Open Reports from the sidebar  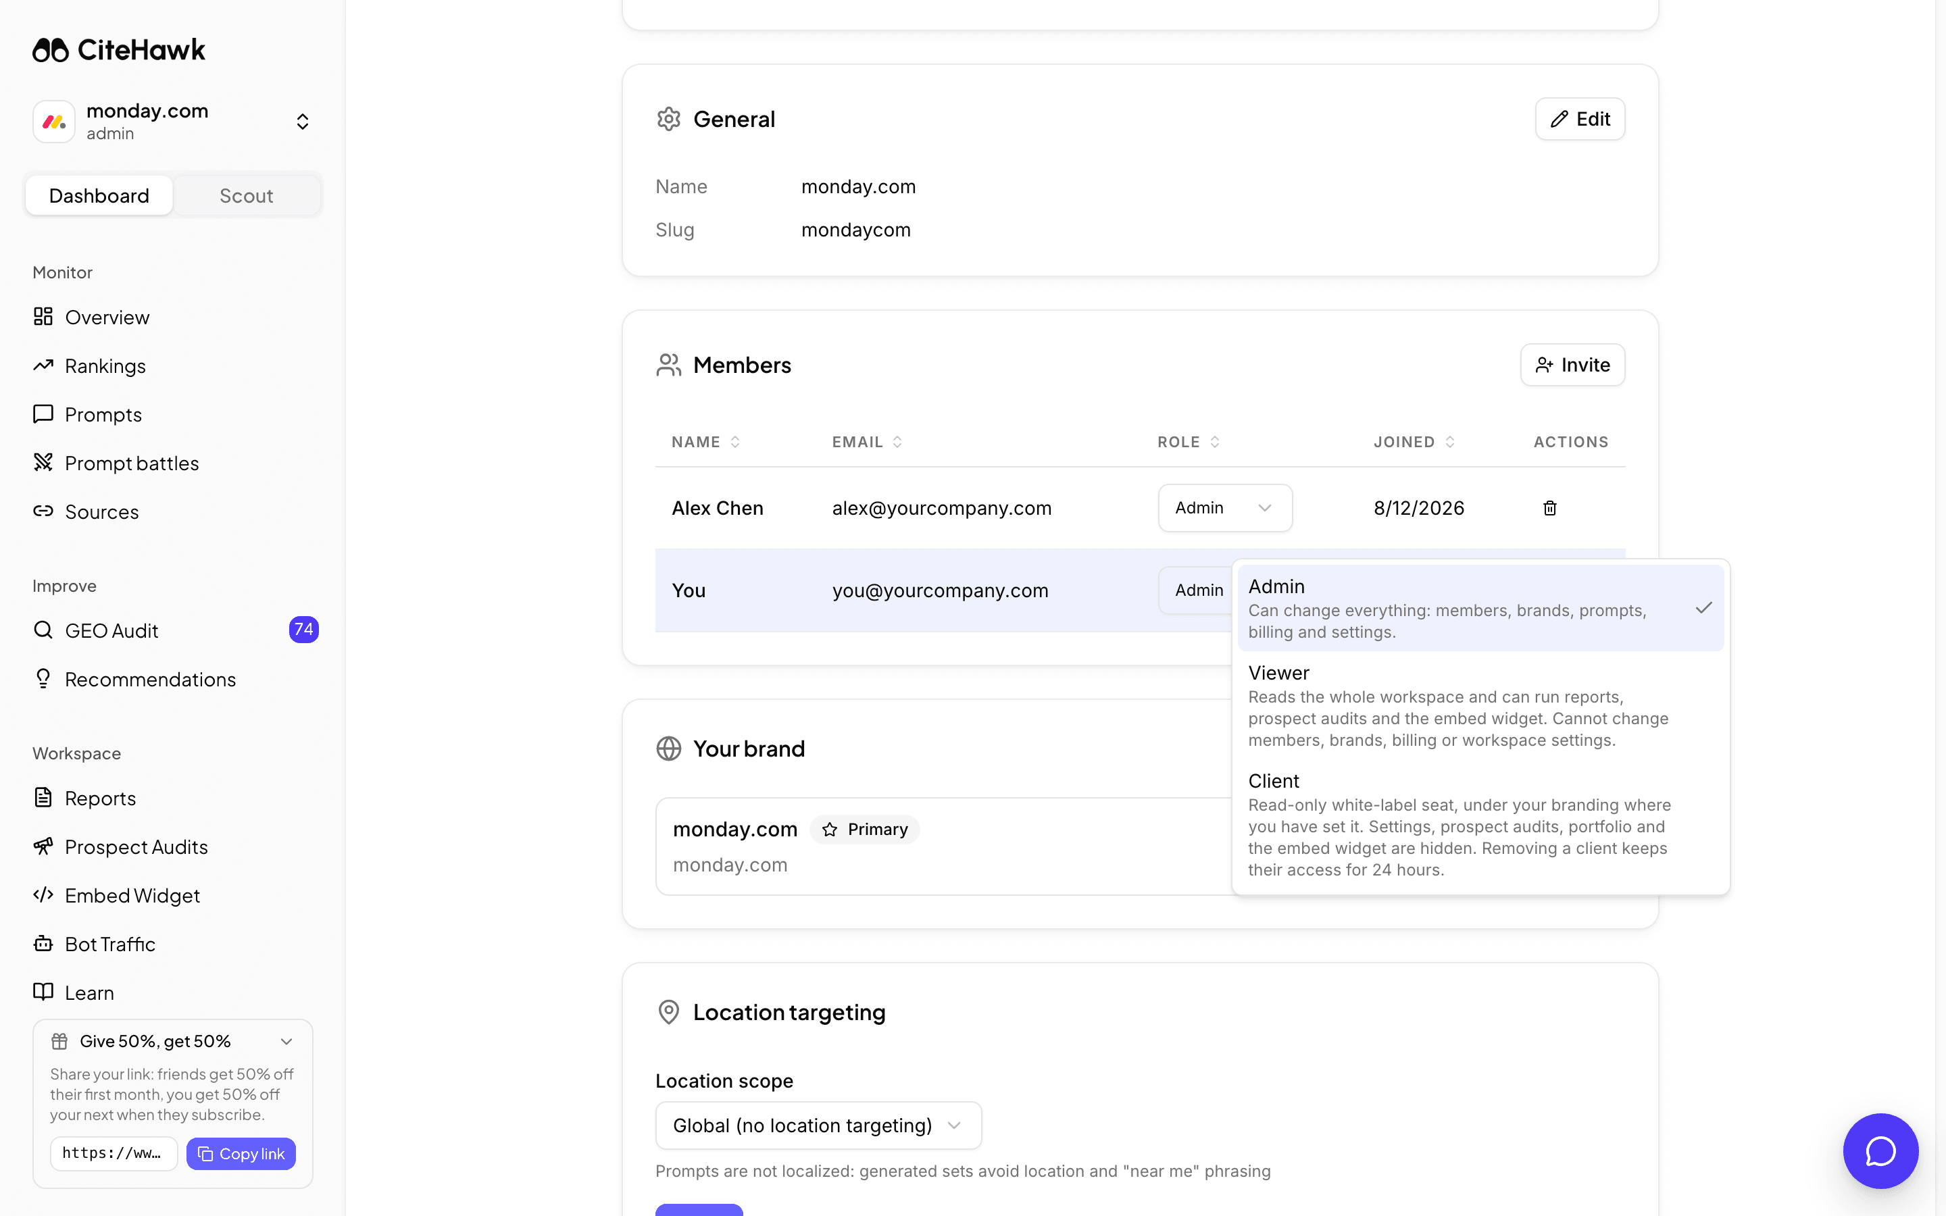[100, 799]
